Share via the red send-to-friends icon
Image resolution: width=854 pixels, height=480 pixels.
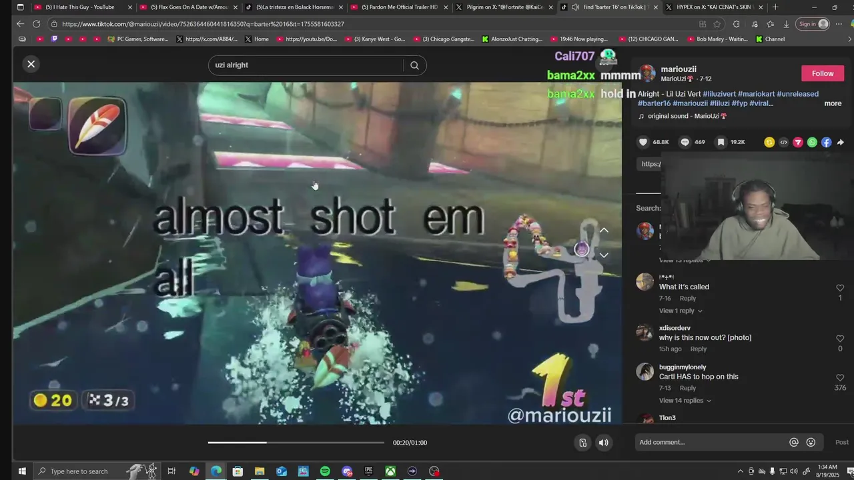coord(797,142)
